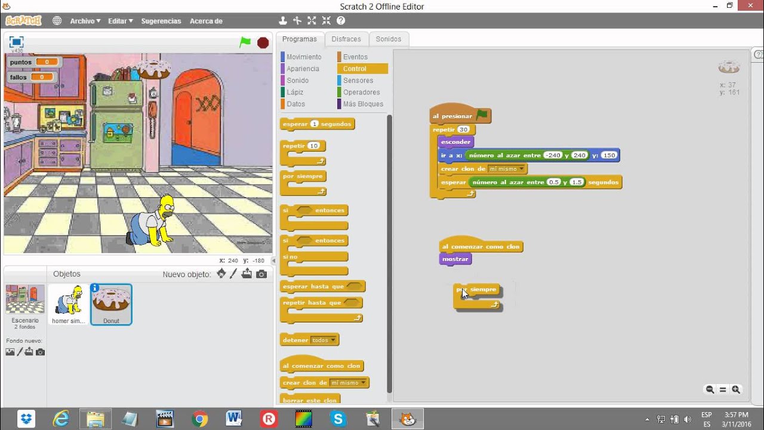
Task: Select the Eventos block category
Action: [355, 57]
